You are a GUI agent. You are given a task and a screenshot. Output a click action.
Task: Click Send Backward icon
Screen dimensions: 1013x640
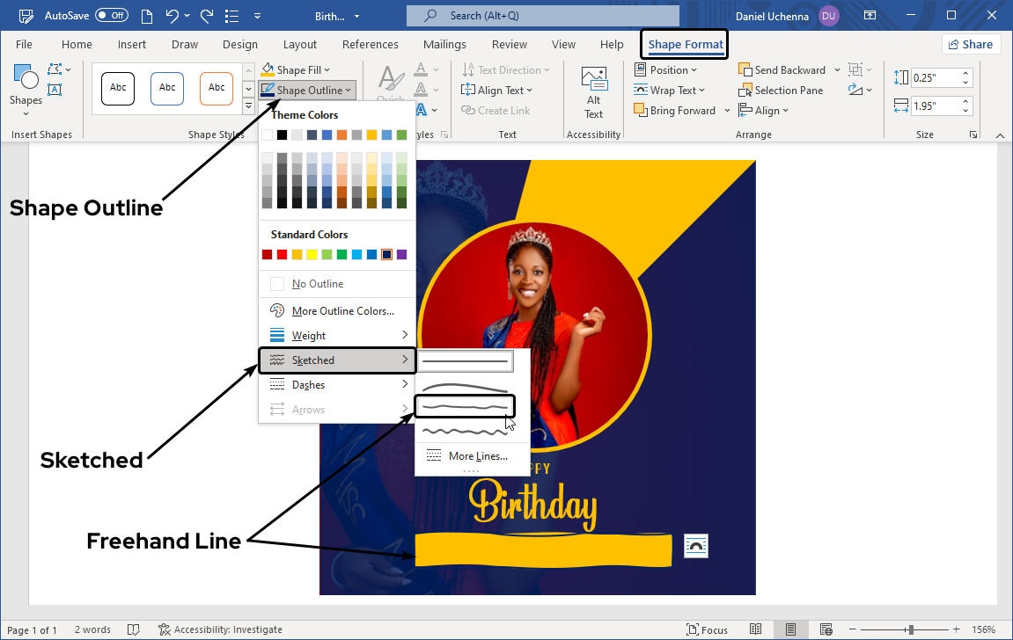pos(745,70)
